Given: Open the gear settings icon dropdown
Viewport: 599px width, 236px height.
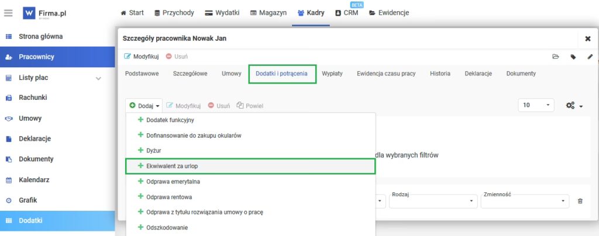Looking at the screenshot, I should pos(573,105).
